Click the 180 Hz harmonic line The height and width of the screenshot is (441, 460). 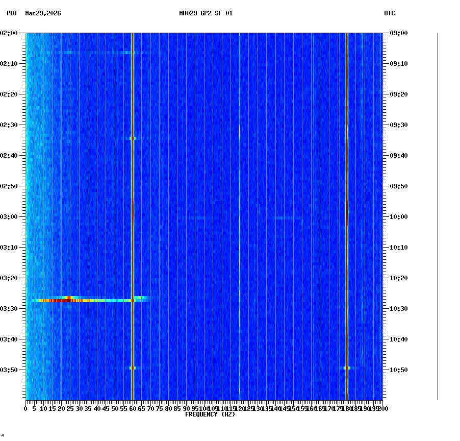(x=346, y=204)
